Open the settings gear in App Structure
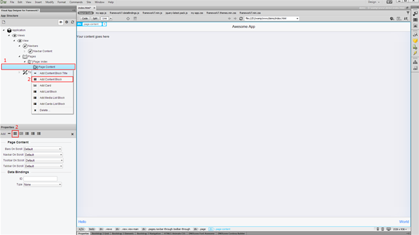This screenshot has width=419, height=235. coord(66,22)
